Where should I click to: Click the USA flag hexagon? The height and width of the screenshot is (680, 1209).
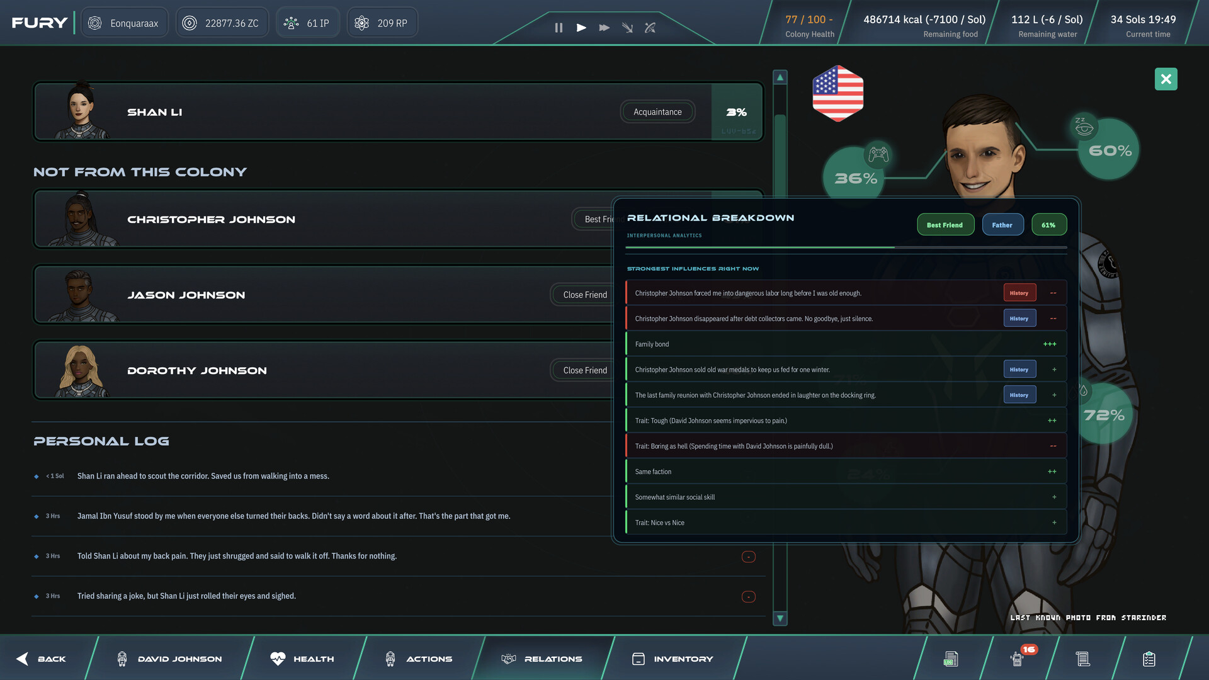[837, 93]
